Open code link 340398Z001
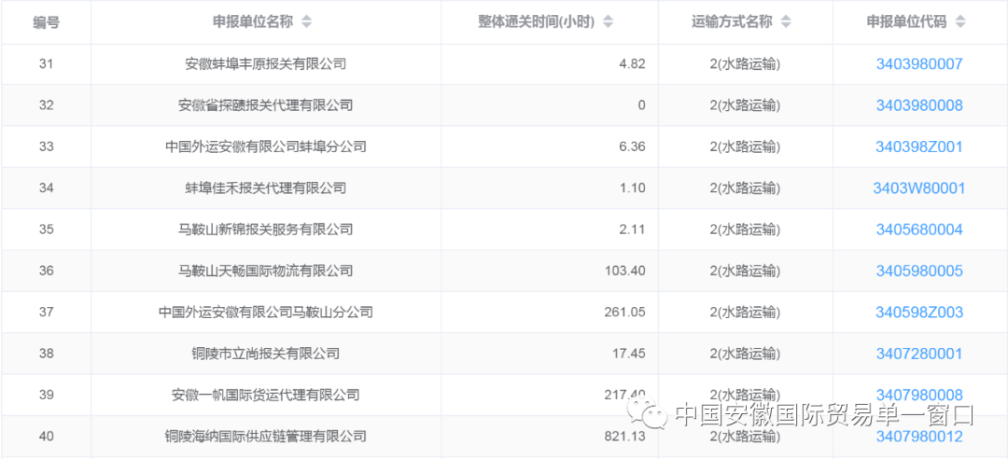The image size is (1008, 459). point(919,146)
